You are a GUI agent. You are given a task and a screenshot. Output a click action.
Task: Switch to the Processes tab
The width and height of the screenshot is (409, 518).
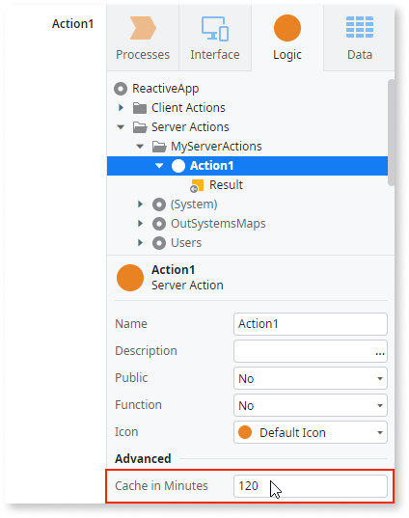point(143,38)
